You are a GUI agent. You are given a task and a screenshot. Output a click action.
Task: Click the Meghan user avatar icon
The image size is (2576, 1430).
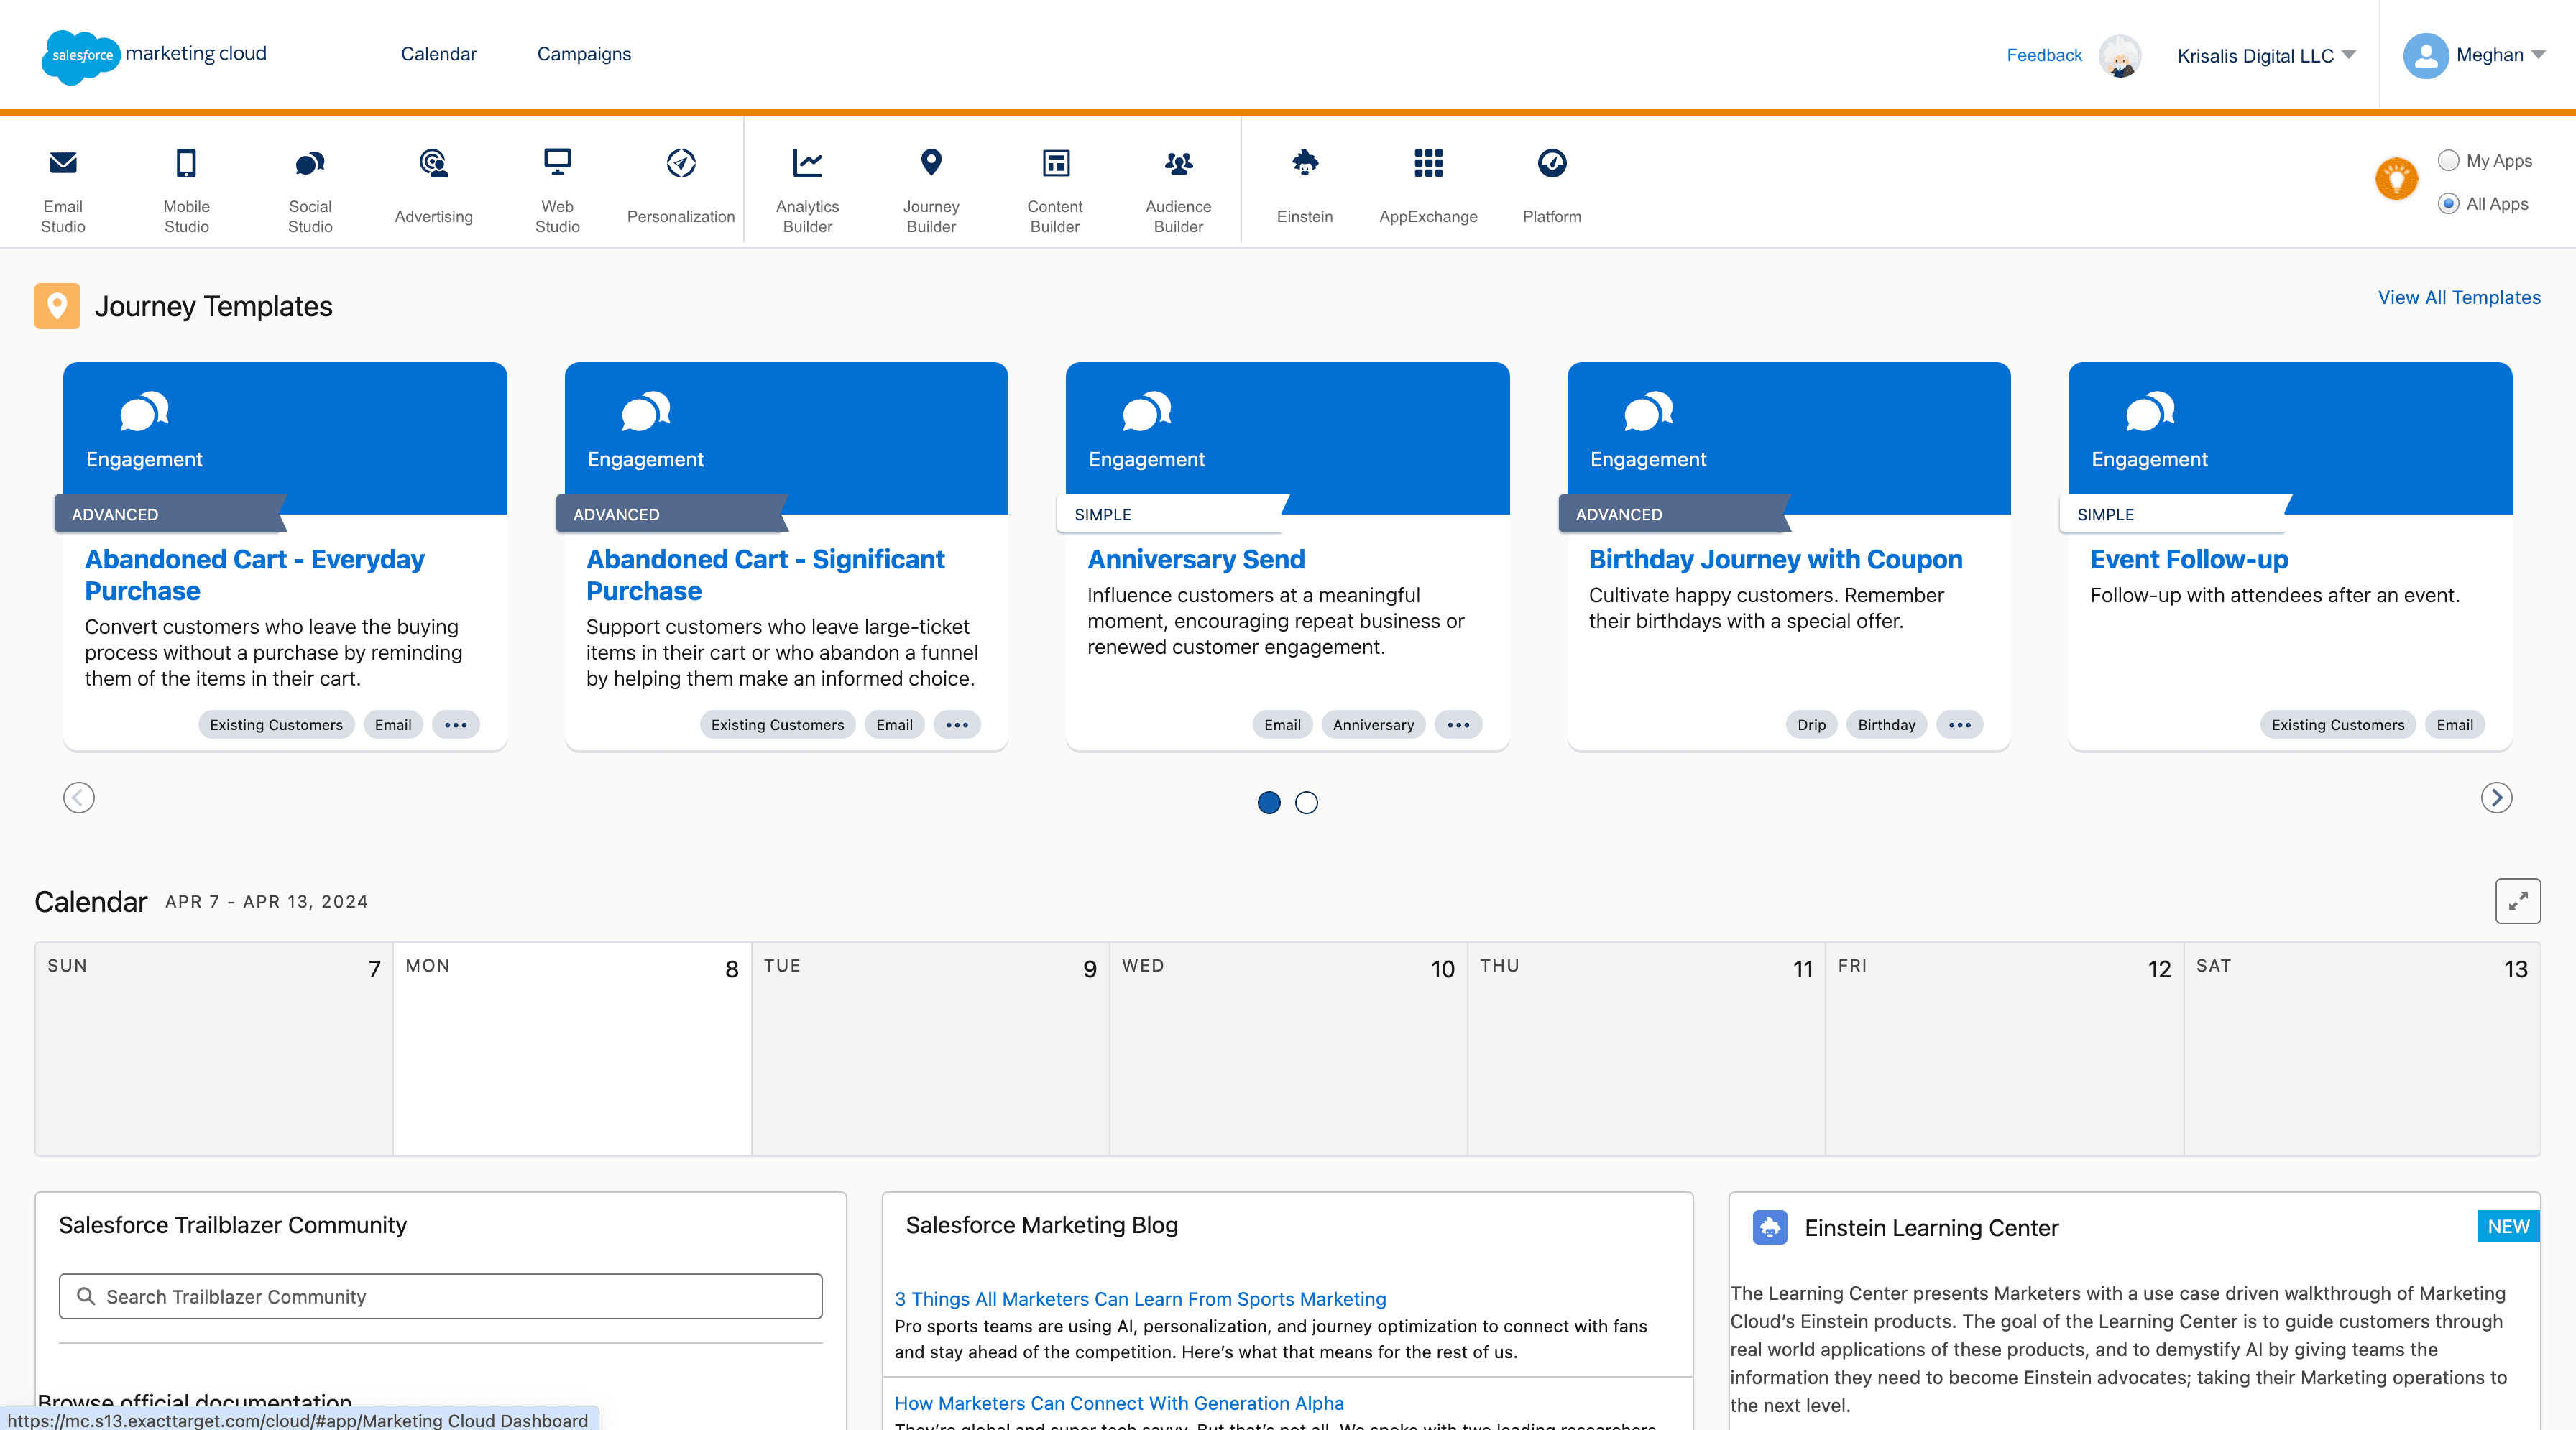pyautogui.click(x=2425, y=55)
